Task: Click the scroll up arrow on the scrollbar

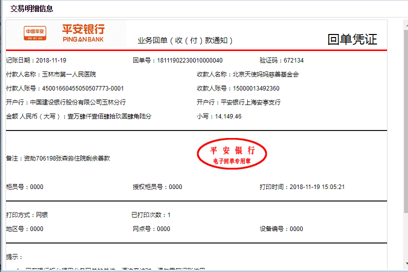Action: point(406,24)
